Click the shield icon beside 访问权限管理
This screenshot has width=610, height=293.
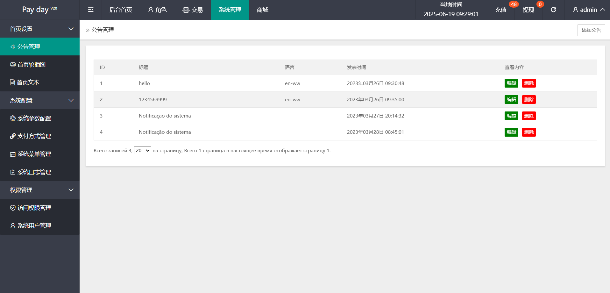(13, 208)
